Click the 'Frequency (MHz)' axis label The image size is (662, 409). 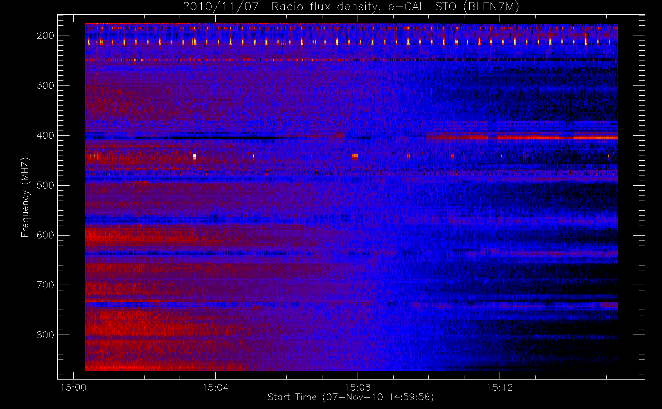click(25, 197)
